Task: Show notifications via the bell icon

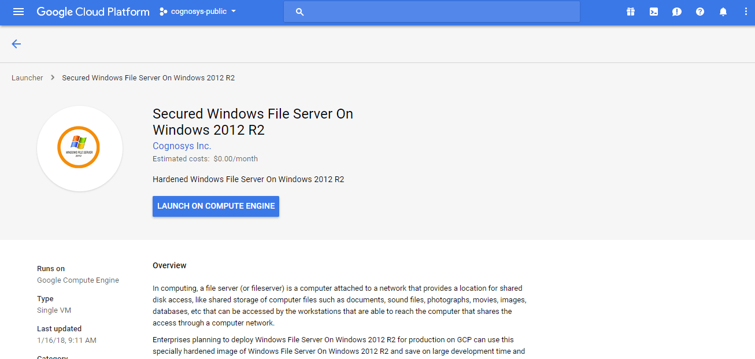Action: tap(723, 12)
